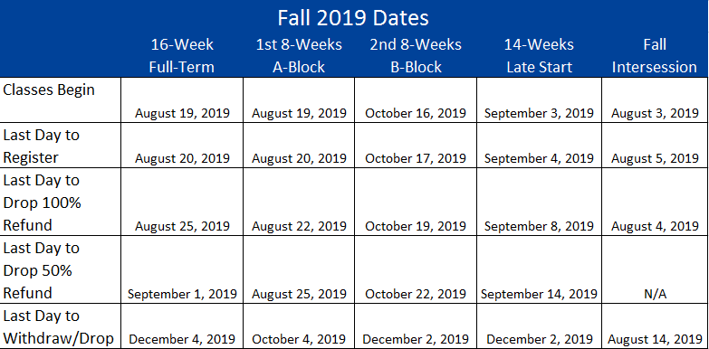Select the 14-Weeks Late Start header
The width and height of the screenshot is (709, 349).
coord(539,55)
